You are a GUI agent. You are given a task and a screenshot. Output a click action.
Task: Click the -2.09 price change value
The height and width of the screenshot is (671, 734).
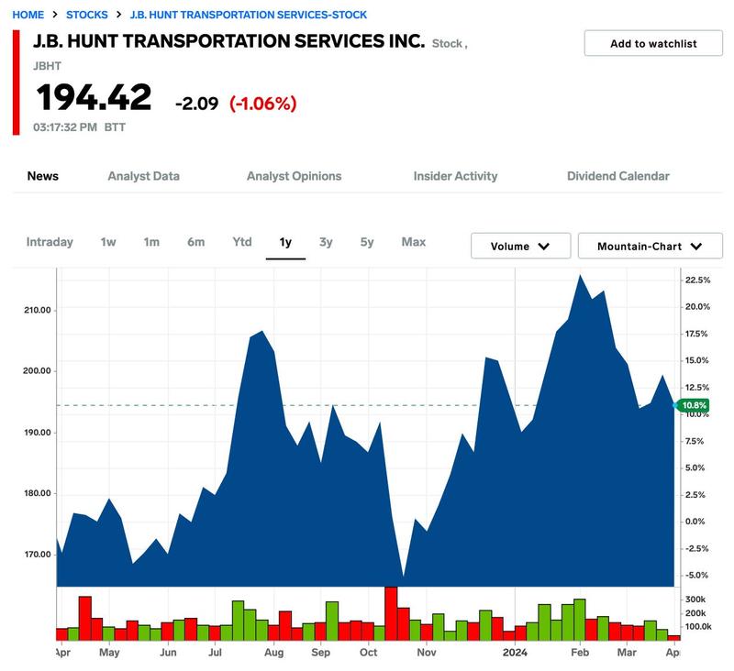(x=196, y=104)
